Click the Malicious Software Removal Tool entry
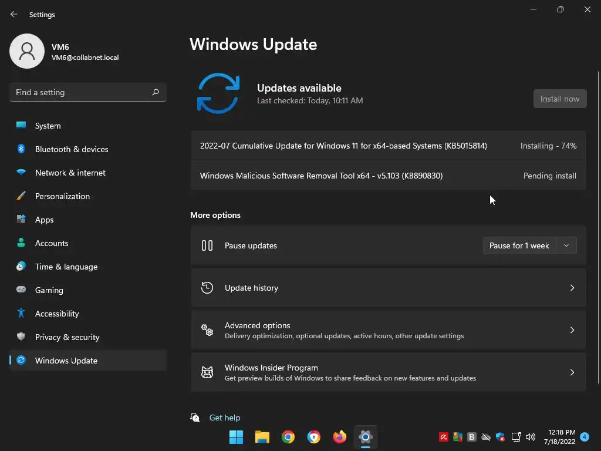Image resolution: width=601 pixels, height=451 pixels. tap(389, 176)
